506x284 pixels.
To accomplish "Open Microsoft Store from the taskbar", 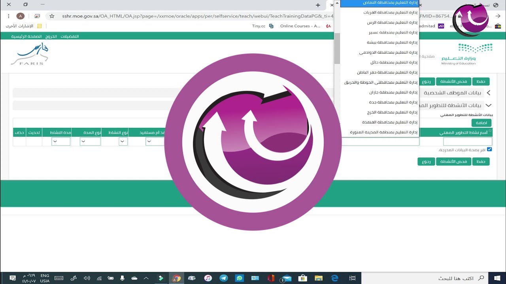I will click(303, 278).
